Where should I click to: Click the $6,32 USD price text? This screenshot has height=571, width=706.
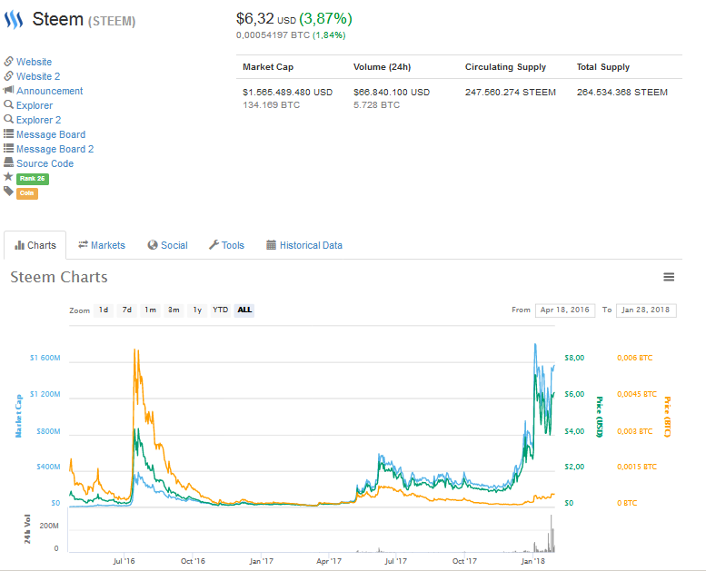coord(266,19)
